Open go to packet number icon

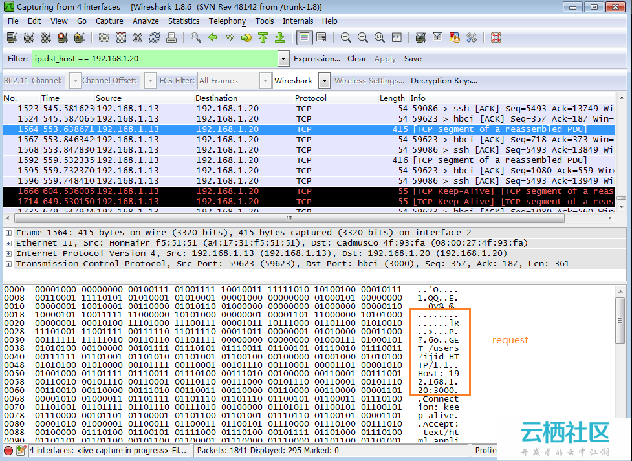246,38
